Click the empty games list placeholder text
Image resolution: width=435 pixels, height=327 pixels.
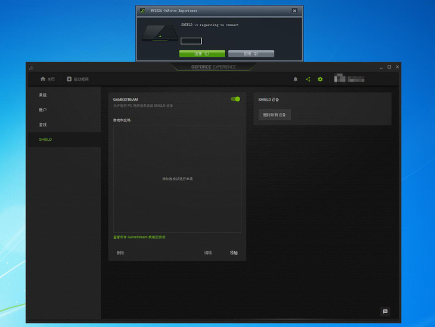[177, 179]
